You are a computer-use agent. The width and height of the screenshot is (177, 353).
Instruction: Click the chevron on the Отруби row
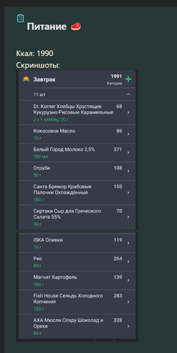tap(128, 171)
